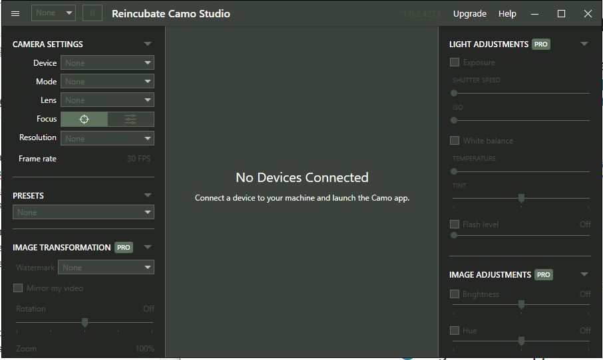
Task: Click the No Devices Connected heading
Action: tap(302, 177)
